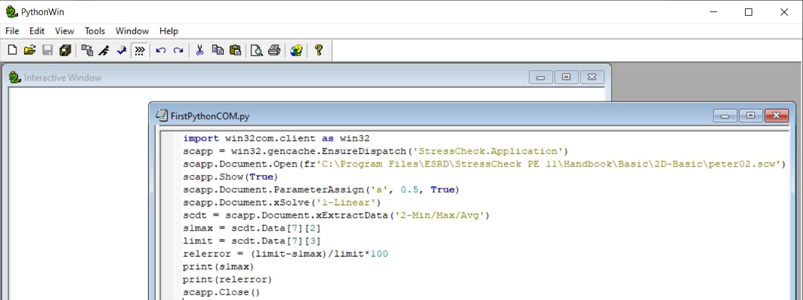Open the class browser icon
803x300 pixels.
tap(88, 51)
